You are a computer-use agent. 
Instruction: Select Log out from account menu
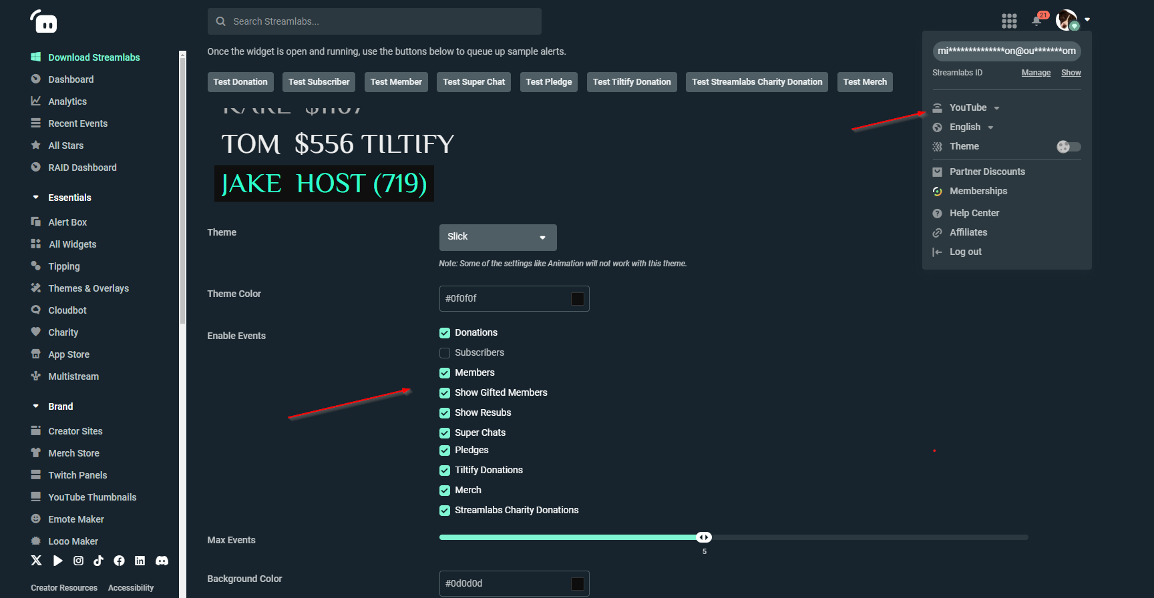(965, 252)
